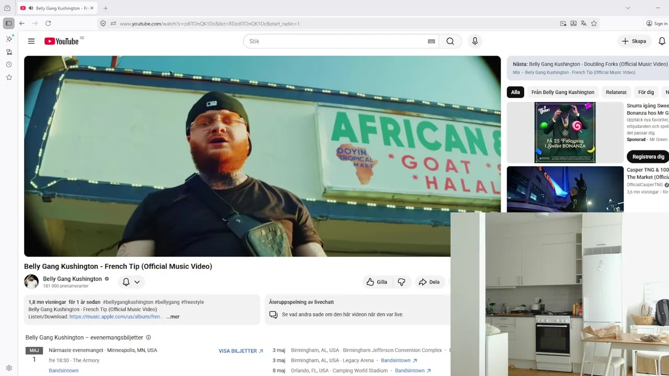The width and height of the screenshot is (669, 376).
Task: Like the video with Gilla
Action: coord(376,282)
